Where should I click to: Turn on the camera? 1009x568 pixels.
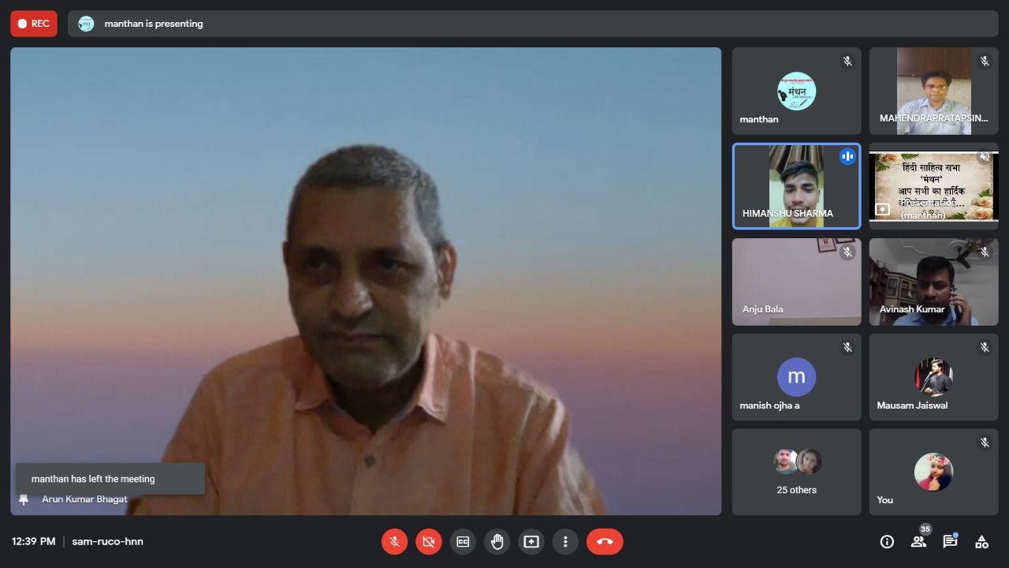428,542
